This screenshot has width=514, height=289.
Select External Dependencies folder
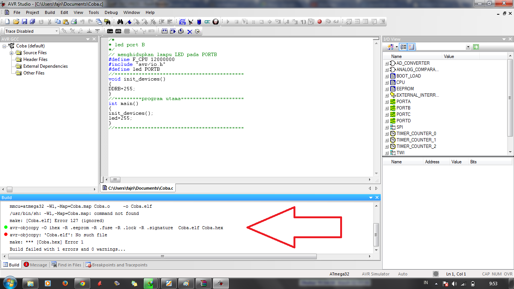tap(46, 66)
